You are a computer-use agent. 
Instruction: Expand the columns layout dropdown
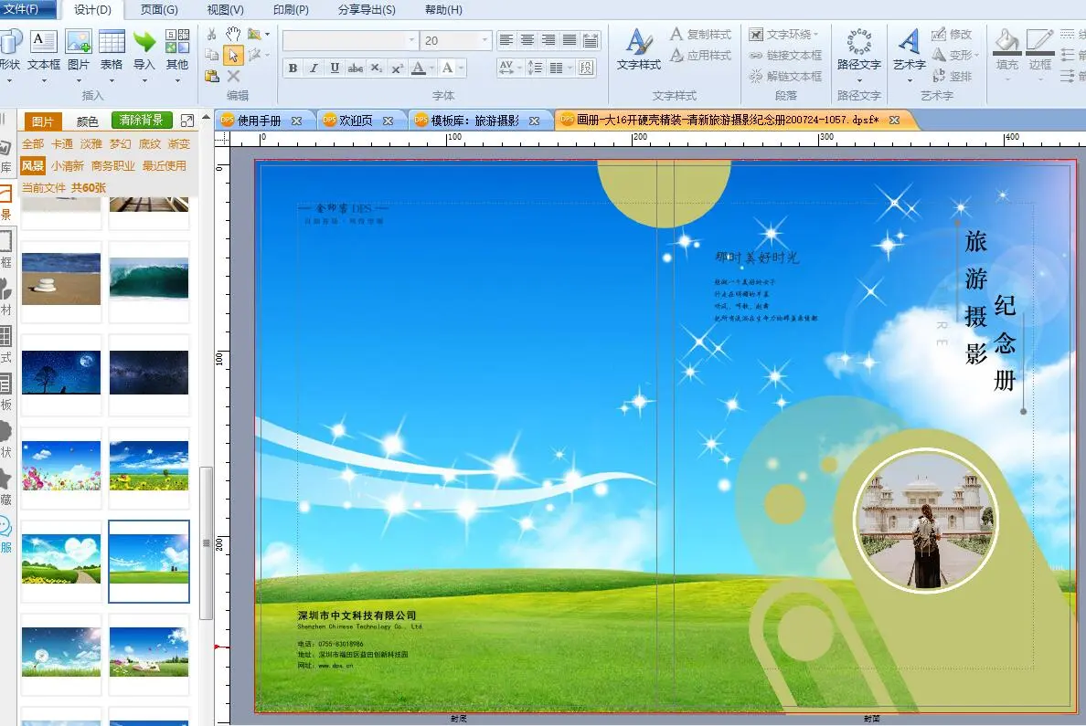coord(570,68)
